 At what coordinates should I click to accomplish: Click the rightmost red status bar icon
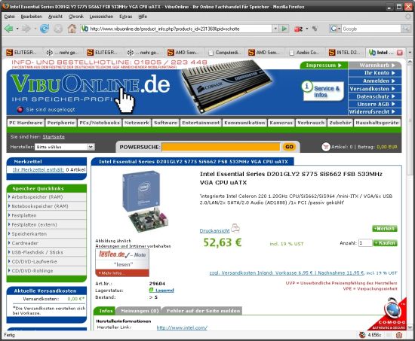click(x=399, y=335)
